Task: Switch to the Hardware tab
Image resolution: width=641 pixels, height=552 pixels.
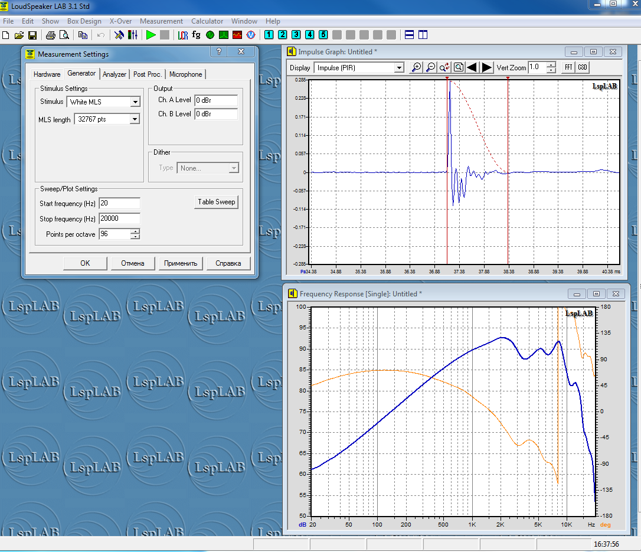Action: click(47, 74)
